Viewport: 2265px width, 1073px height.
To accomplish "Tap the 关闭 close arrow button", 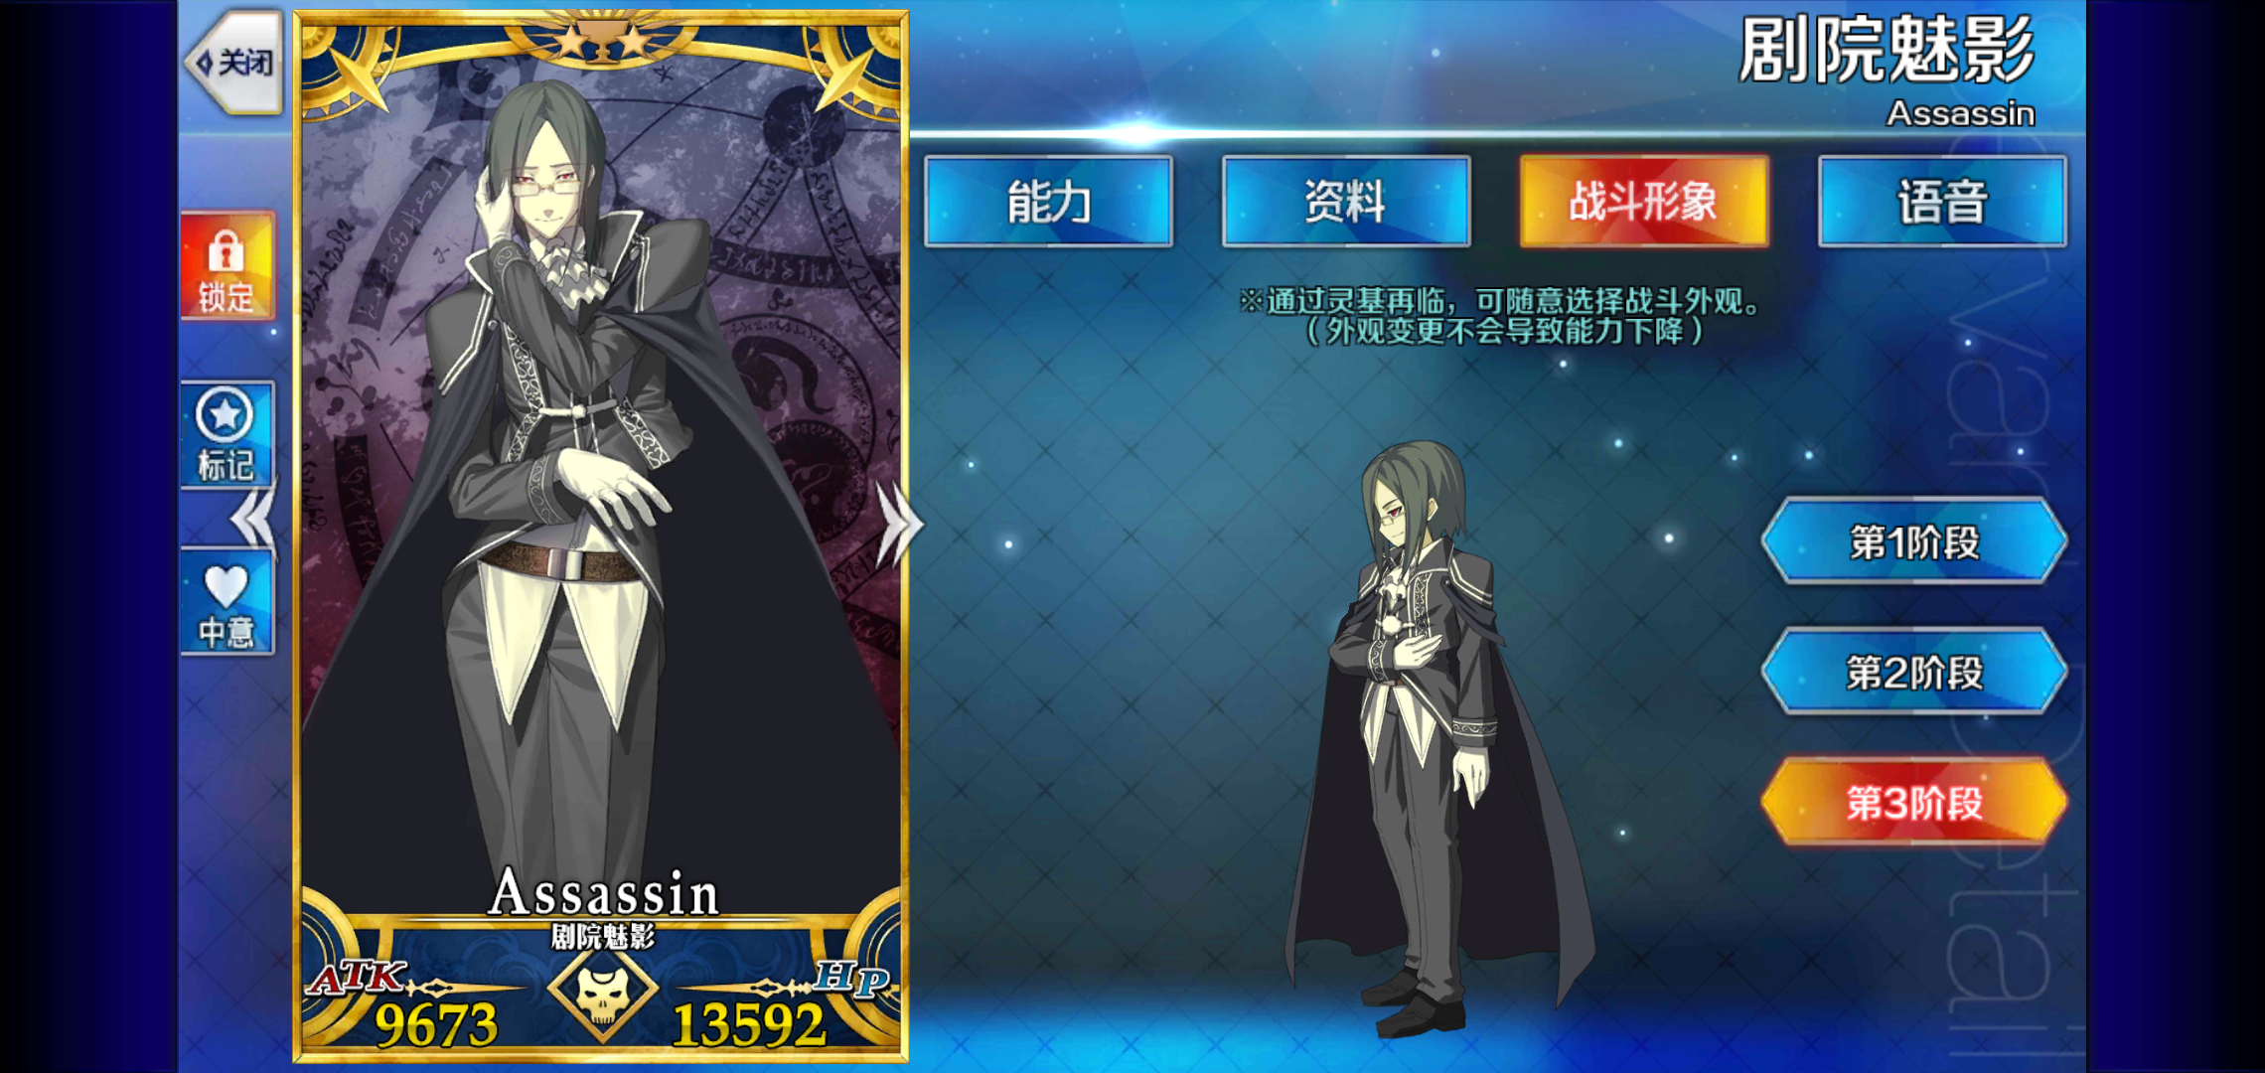I will pyautogui.click(x=234, y=63).
